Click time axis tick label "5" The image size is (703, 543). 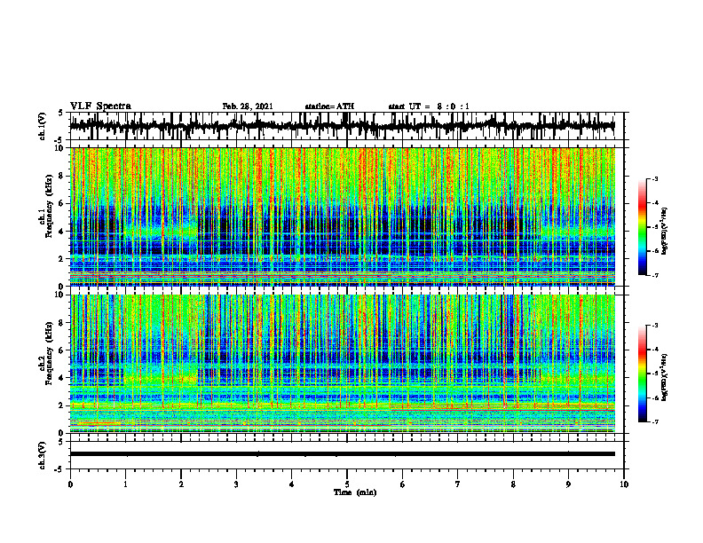[347, 484]
